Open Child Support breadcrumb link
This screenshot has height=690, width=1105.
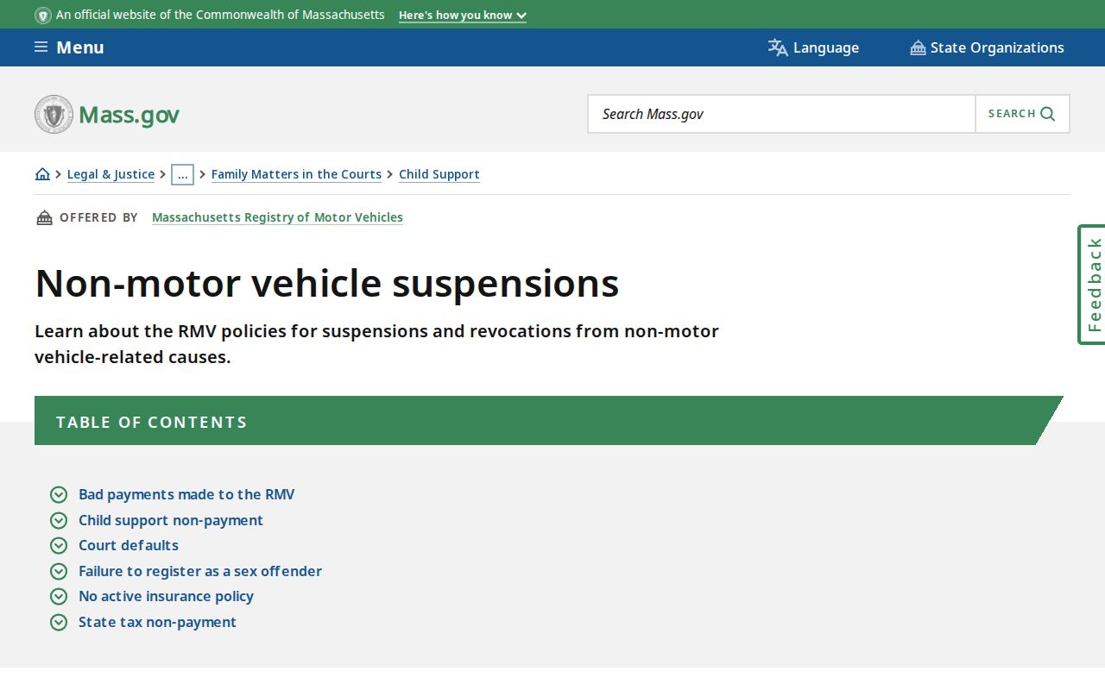click(439, 174)
